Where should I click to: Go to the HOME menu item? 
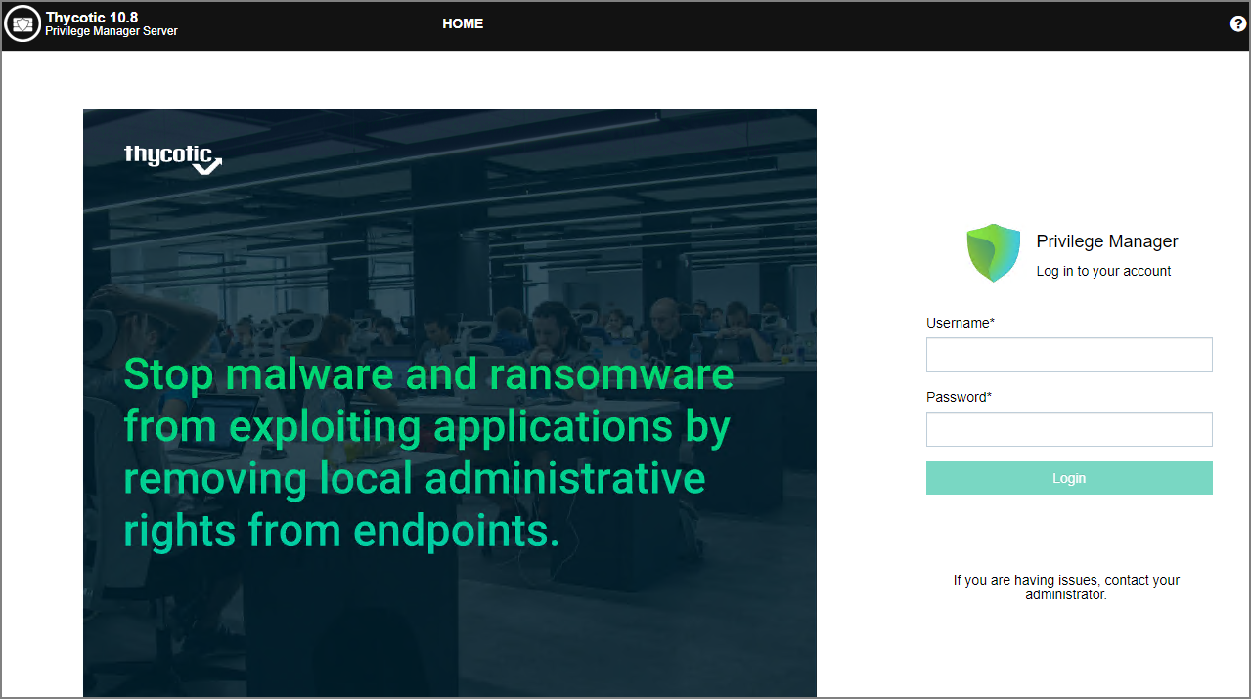(x=463, y=24)
